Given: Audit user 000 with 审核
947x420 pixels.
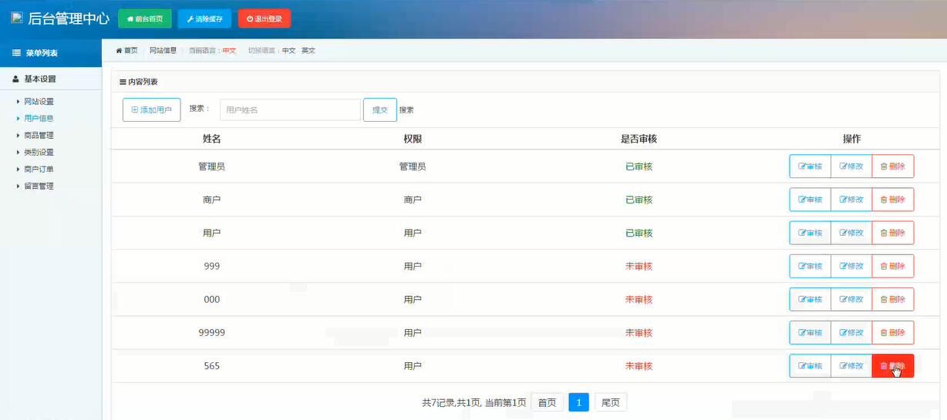Looking at the screenshot, I should 810,299.
